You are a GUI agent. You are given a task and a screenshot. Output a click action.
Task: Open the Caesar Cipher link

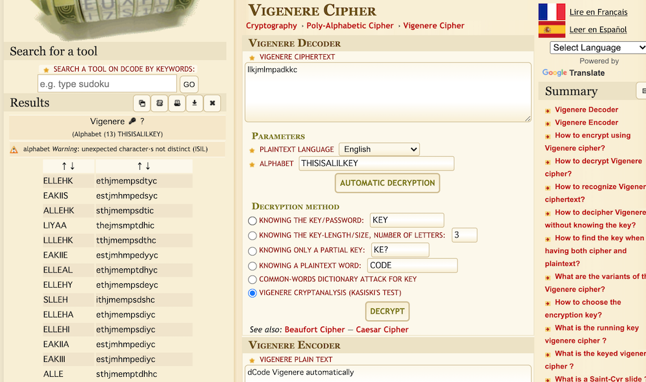point(382,330)
